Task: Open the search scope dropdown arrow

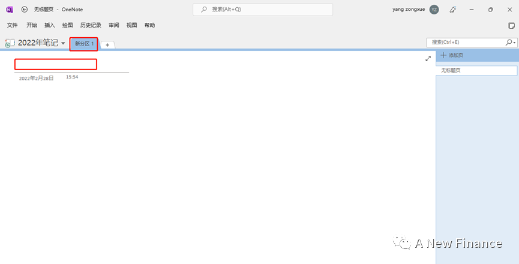Action: pos(515,43)
